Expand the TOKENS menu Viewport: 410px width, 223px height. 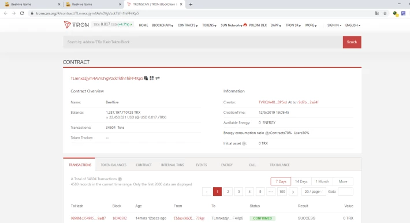pyautogui.click(x=209, y=25)
